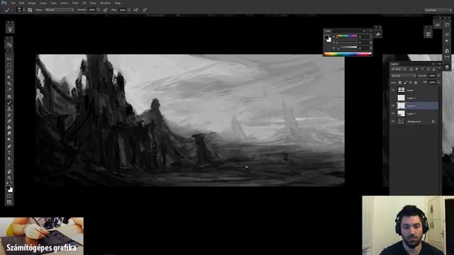Select Layer 2 thumbnail in Layers panel
This screenshot has height=255, width=454.
(401, 113)
